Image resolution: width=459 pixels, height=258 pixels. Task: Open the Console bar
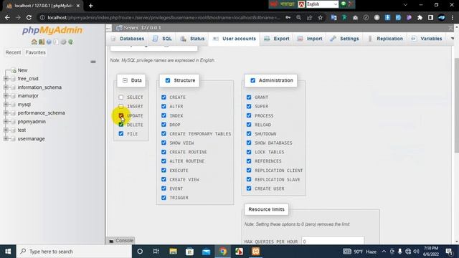(121, 241)
